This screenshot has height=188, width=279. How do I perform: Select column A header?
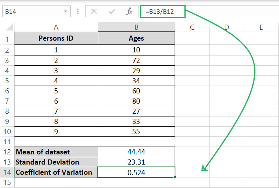[x=56, y=27]
